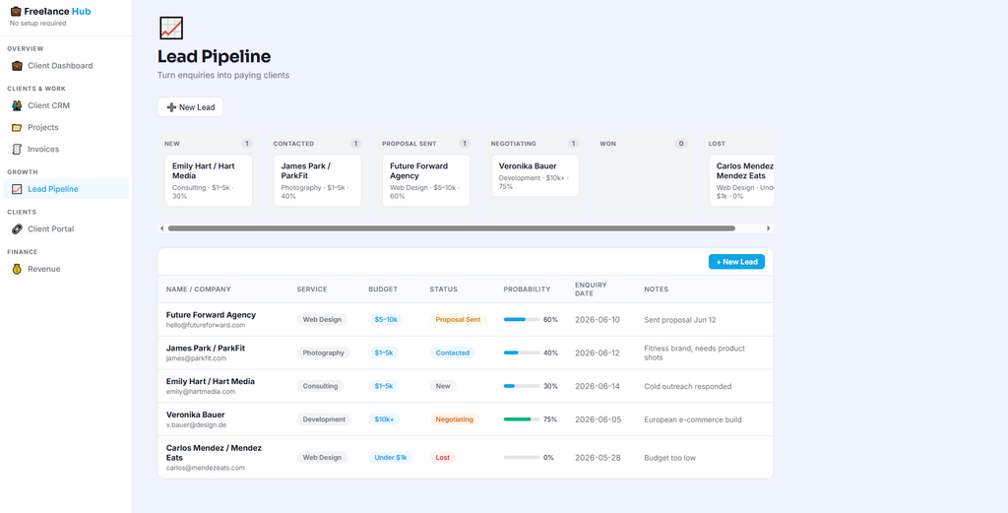This screenshot has width=1008, height=513.
Task: Click email hello@futureforward.com
Action: click(206, 325)
